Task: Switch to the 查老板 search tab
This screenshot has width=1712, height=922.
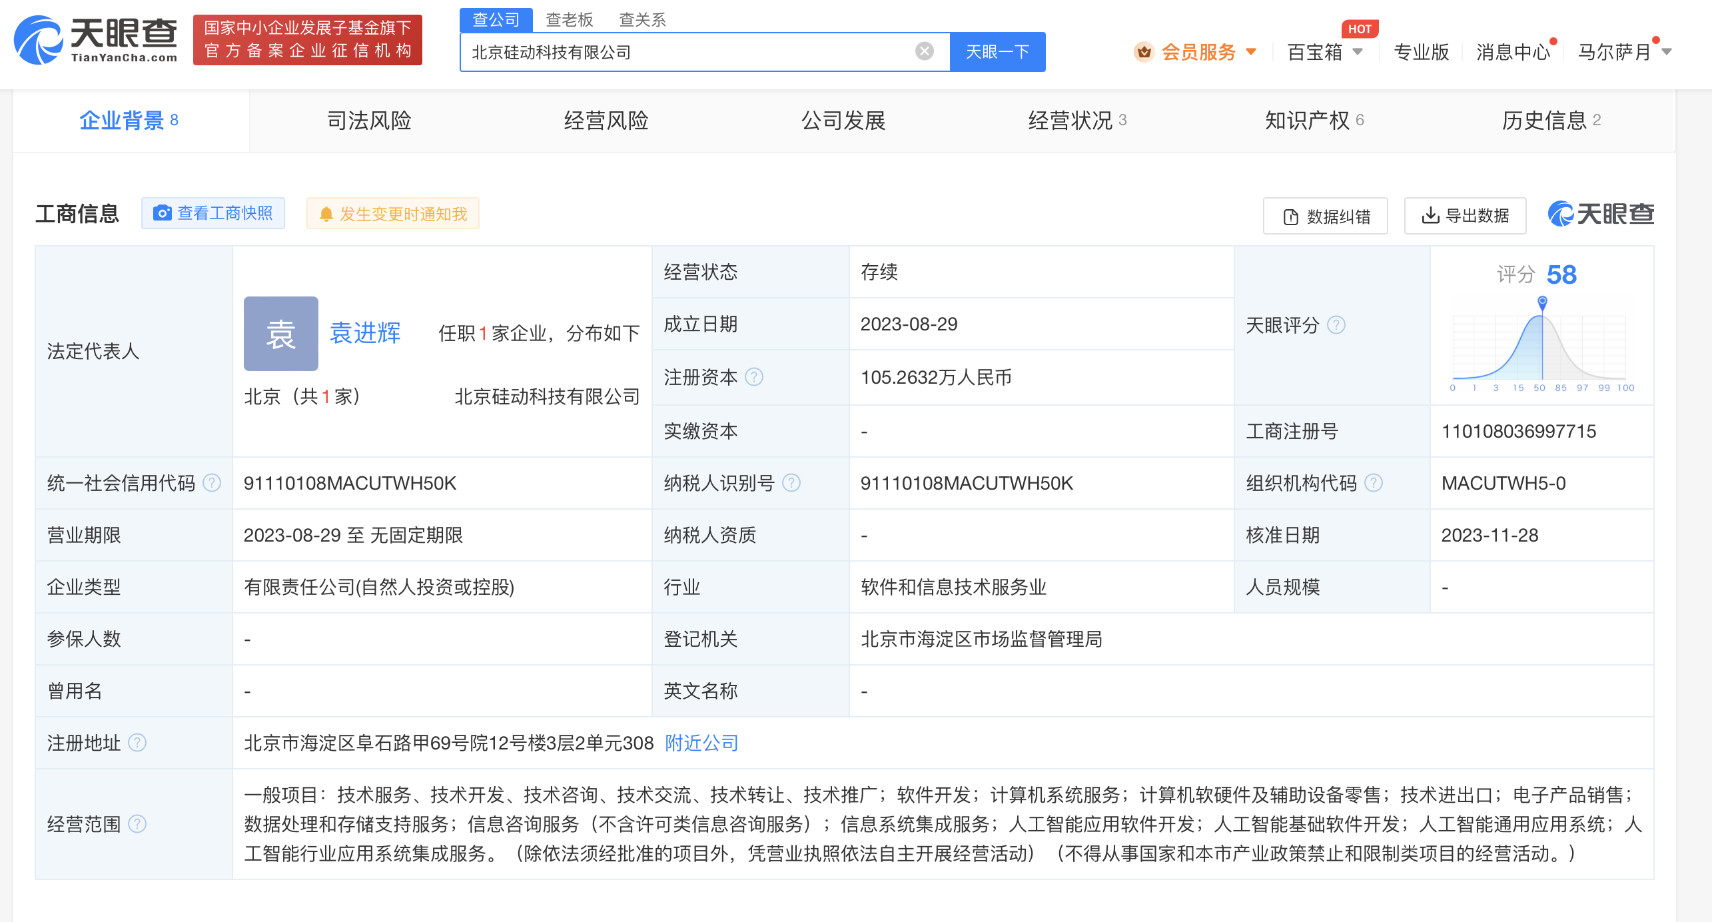Action: tap(569, 20)
